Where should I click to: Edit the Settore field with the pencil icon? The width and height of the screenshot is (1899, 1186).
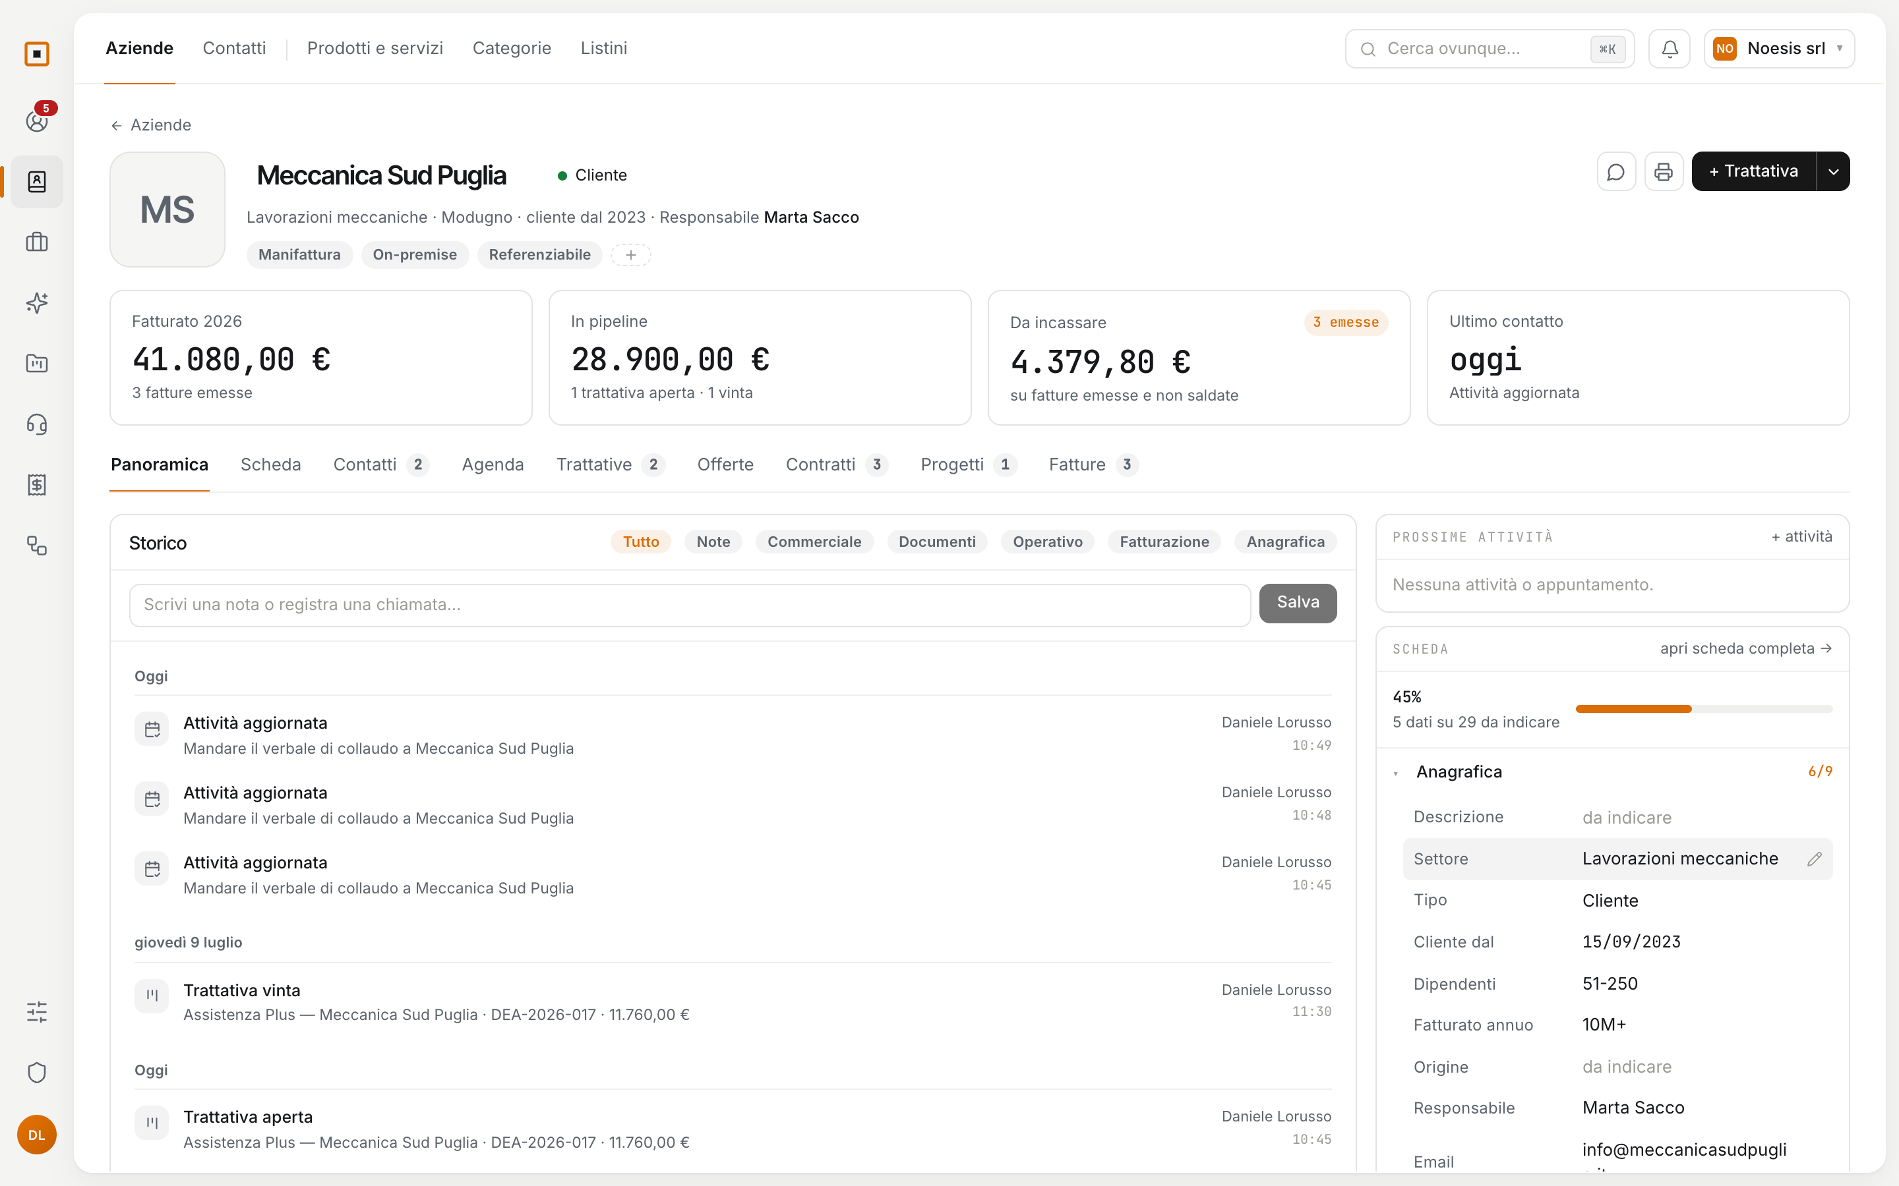coord(1813,859)
